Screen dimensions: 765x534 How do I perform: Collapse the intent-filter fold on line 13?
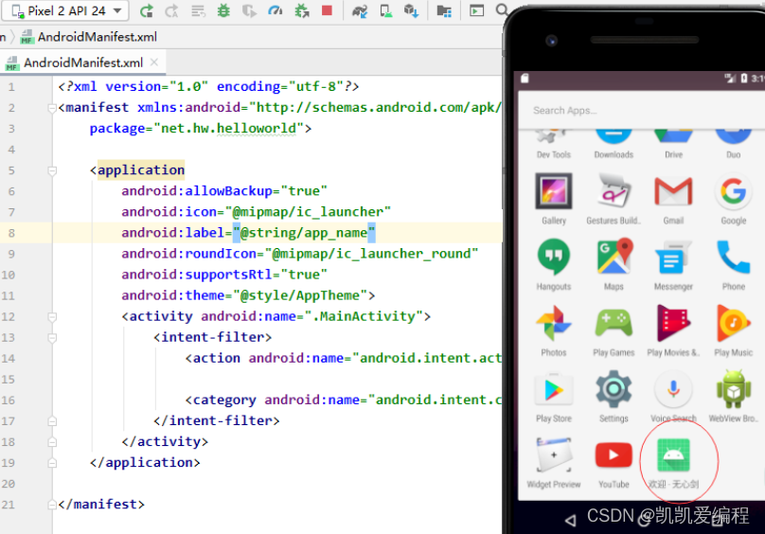coord(52,338)
